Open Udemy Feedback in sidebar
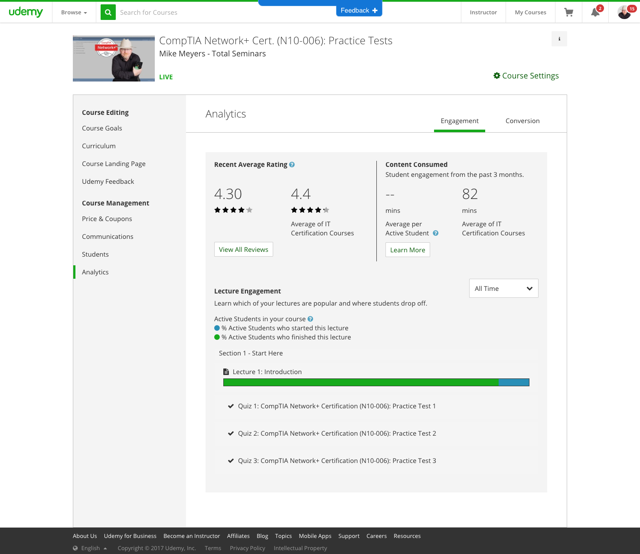This screenshot has width=640, height=554. 108,182
